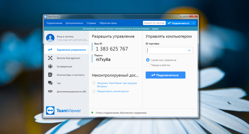Click the green ready status dot
The image size is (249, 134).
(x=92, y=113)
